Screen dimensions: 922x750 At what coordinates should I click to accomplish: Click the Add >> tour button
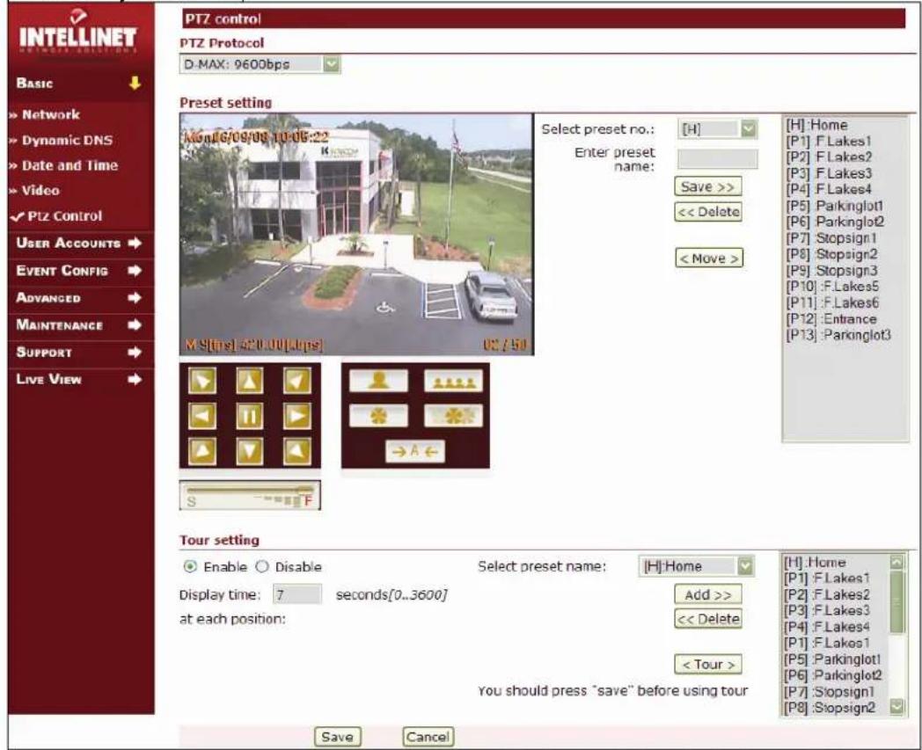tap(708, 595)
